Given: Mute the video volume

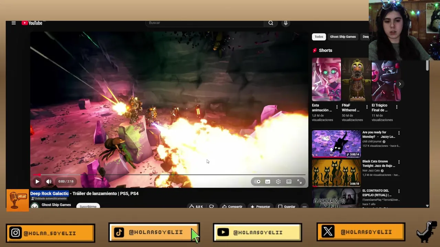Looking at the screenshot, I should point(49,181).
